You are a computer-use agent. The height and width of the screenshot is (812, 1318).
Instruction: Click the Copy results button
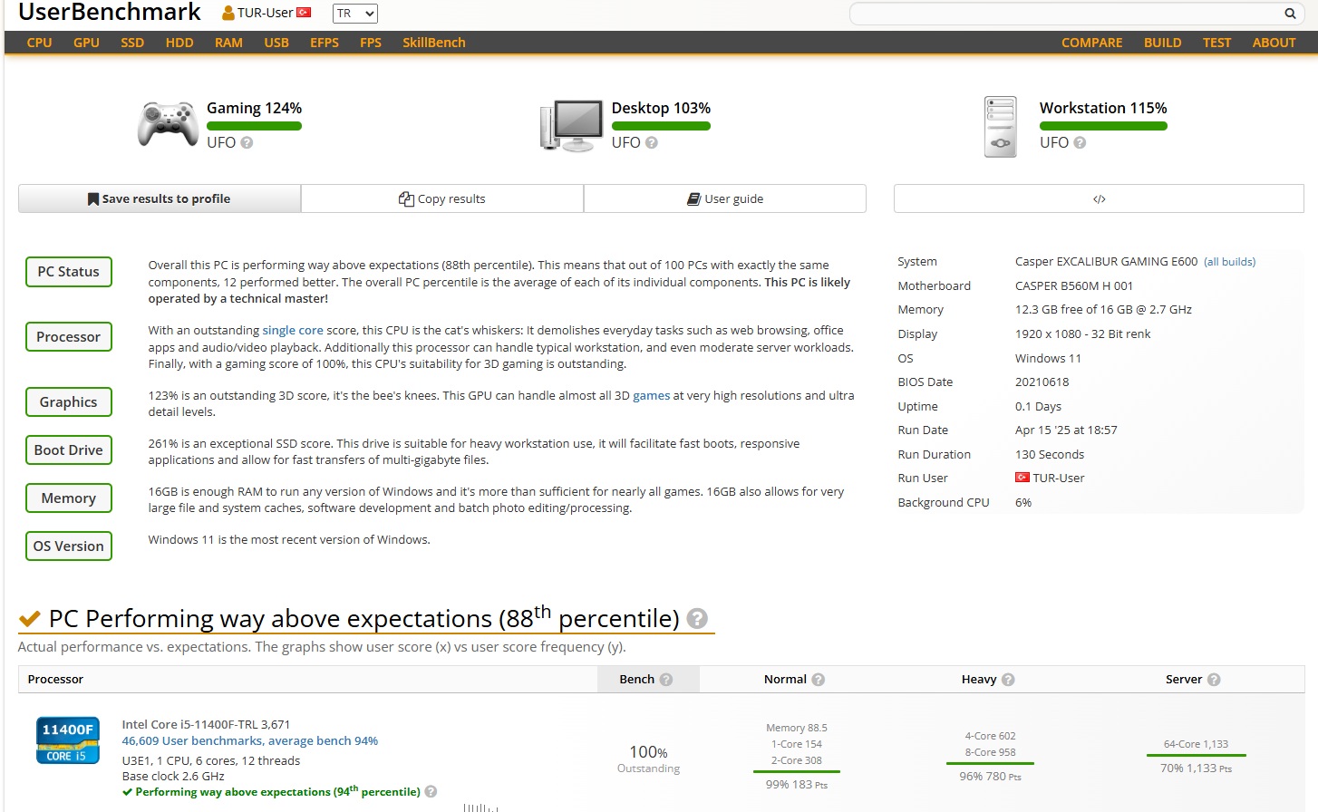(x=442, y=198)
